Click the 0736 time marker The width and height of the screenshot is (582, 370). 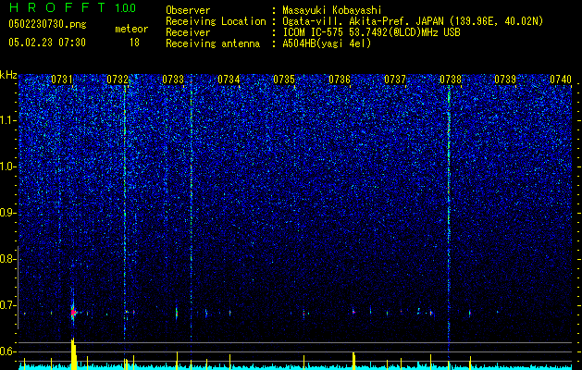click(x=340, y=80)
